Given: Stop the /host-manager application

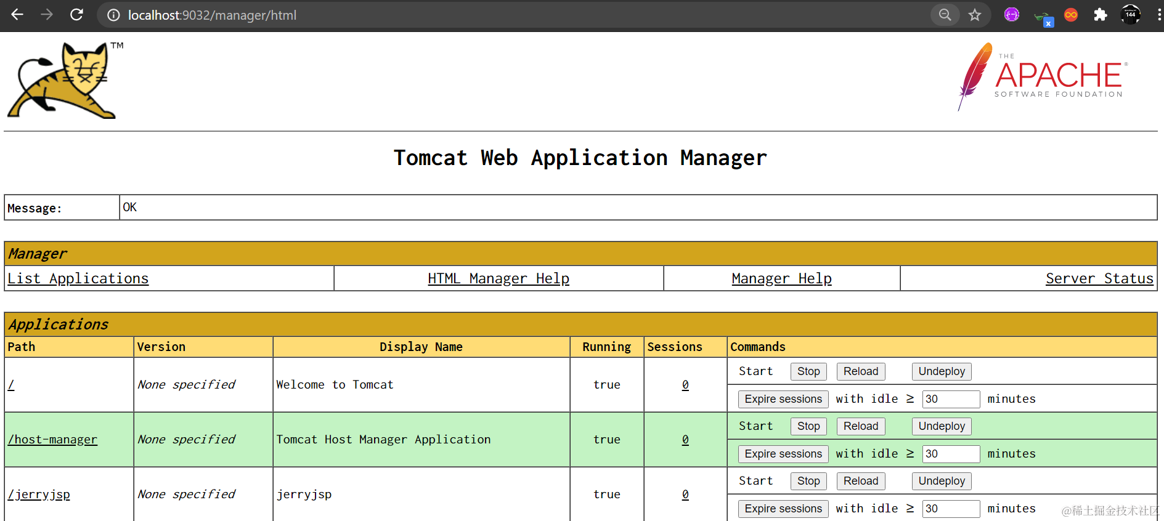Looking at the screenshot, I should [x=808, y=426].
